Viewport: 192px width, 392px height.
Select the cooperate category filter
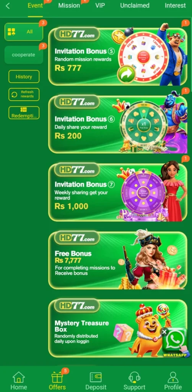pos(24,55)
